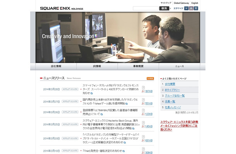
Task: Click the スクウェア・エニックス tag on 3月26日 row
Action: click(70, 112)
